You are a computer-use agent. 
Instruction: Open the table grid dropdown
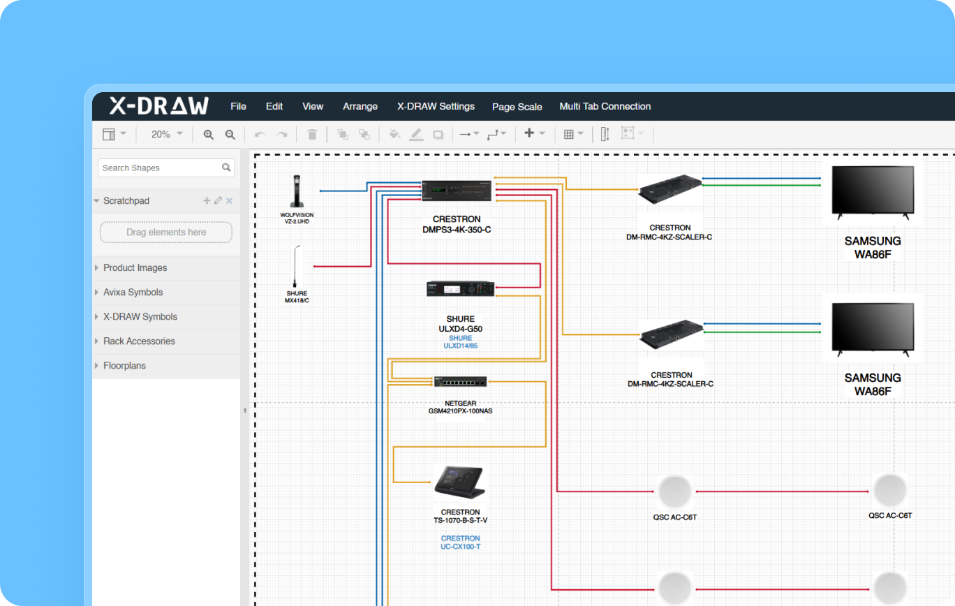coord(574,134)
